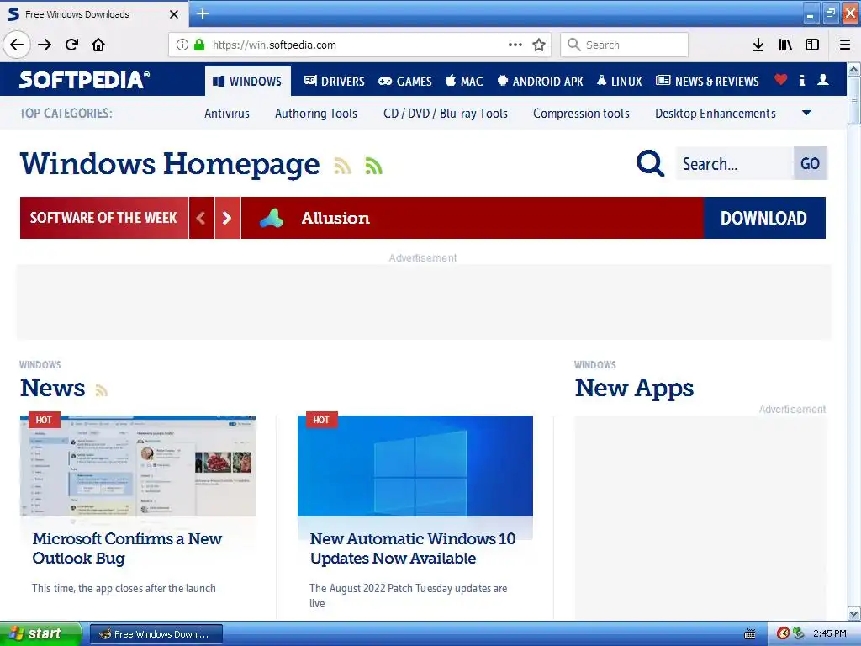Click the browser forward arrow

(x=45, y=45)
